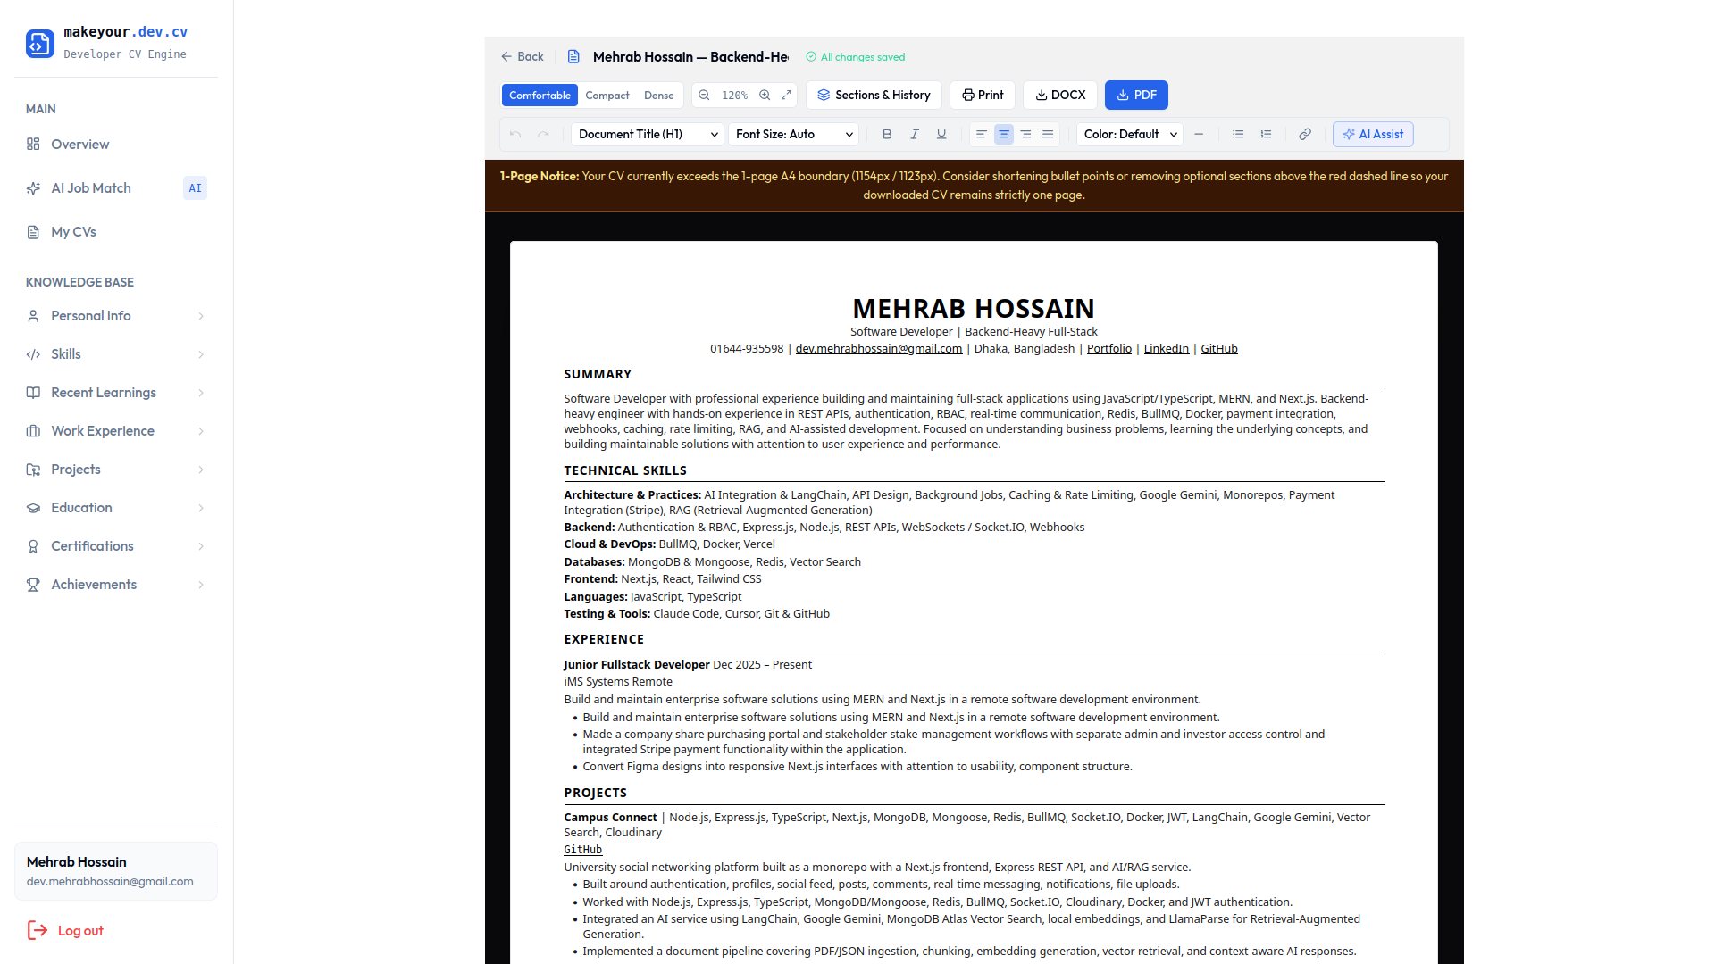This screenshot has width=1715, height=964.
Task: Print the CV
Action: [983, 96]
